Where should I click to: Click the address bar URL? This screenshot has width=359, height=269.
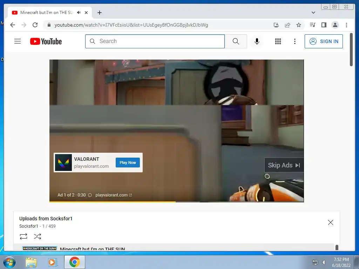tap(131, 25)
